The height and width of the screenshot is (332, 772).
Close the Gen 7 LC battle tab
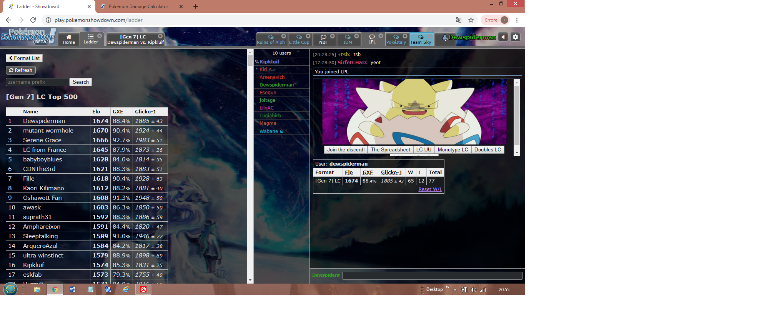pyautogui.click(x=160, y=36)
